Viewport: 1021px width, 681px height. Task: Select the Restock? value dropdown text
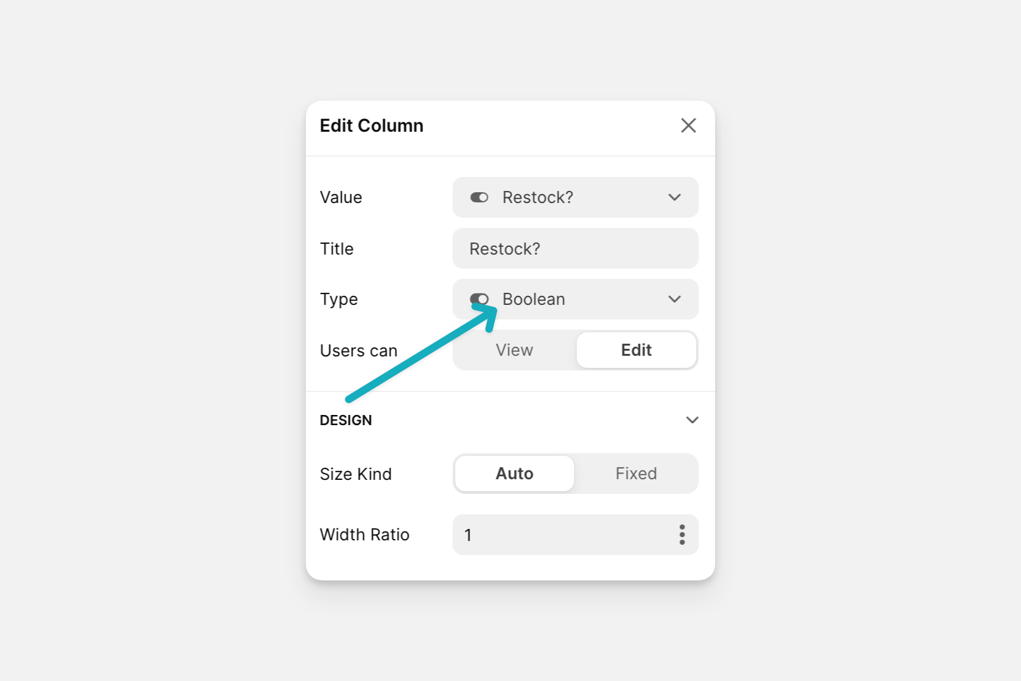(x=538, y=197)
